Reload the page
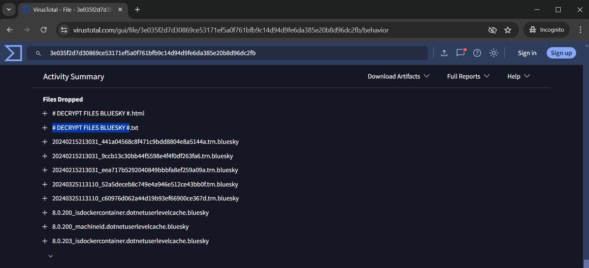 tap(44, 30)
